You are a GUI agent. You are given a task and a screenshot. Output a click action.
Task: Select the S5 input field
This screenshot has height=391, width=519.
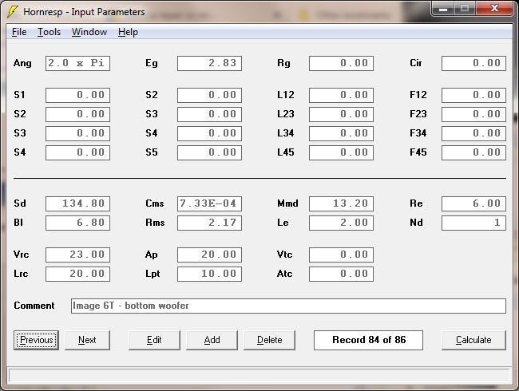[209, 153]
